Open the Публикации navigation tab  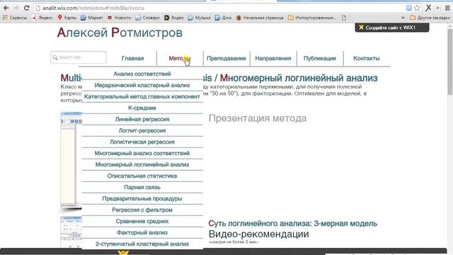click(320, 58)
